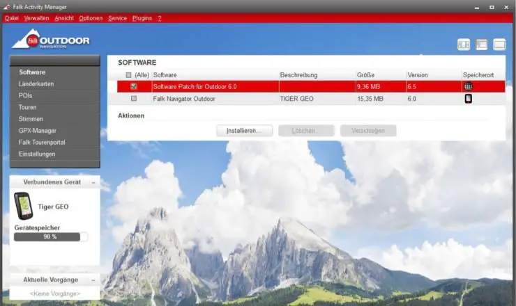Collapse the Aktuelle Vorgänge panel
Image resolution: width=516 pixels, height=306 pixels.
click(93, 280)
